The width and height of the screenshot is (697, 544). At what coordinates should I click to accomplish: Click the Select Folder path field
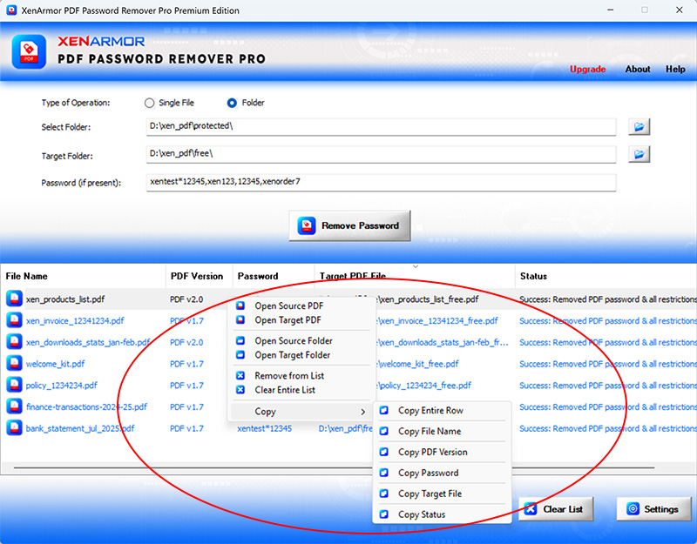click(x=381, y=126)
